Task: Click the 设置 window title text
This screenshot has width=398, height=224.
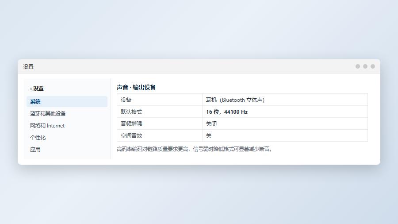Action: (28, 66)
